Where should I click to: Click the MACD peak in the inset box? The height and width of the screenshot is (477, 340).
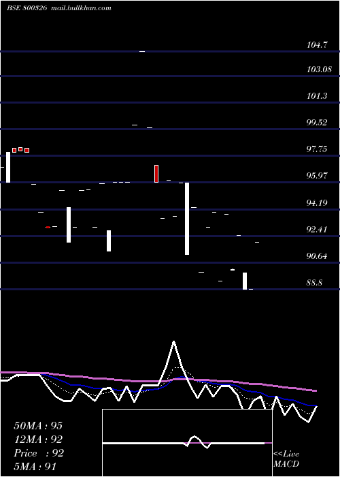click(x=194, y=437)
